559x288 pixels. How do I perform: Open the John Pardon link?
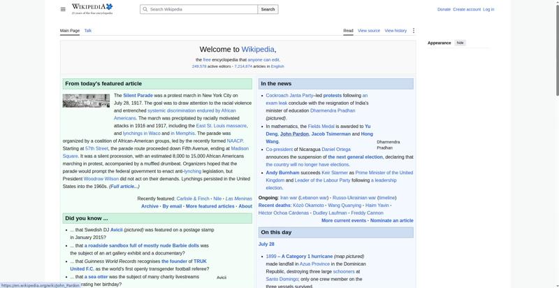pos(294,134)
